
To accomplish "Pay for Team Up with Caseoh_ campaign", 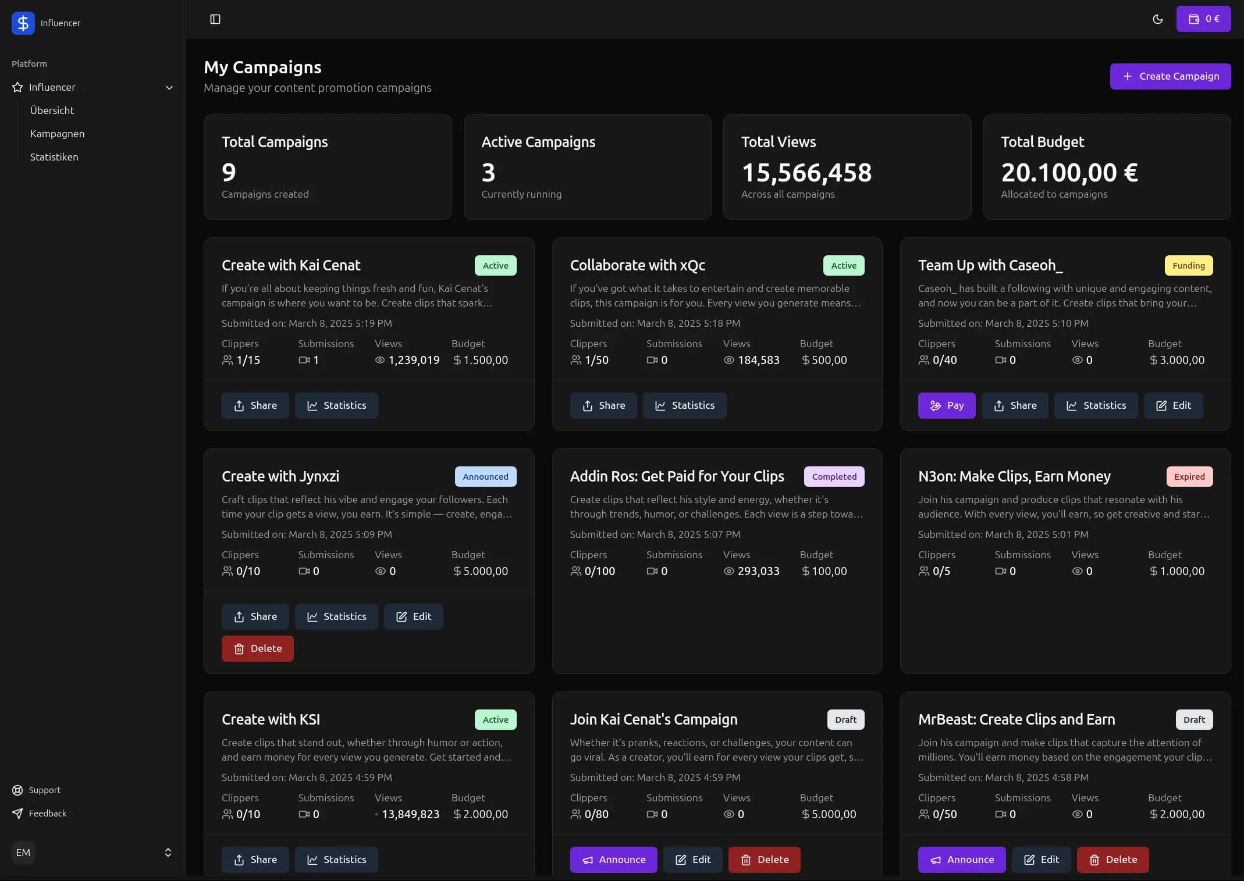I will coord(947,405).
